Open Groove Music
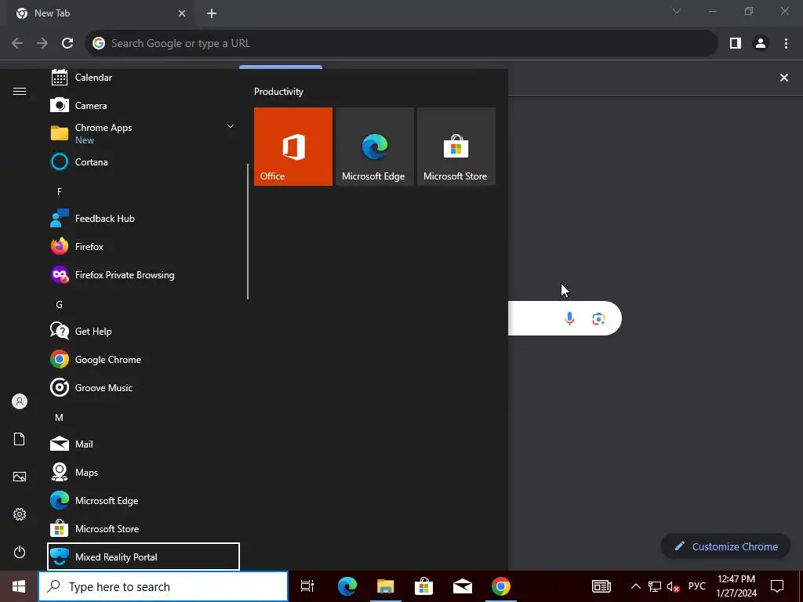803x602 pixels. click(144, 387)
